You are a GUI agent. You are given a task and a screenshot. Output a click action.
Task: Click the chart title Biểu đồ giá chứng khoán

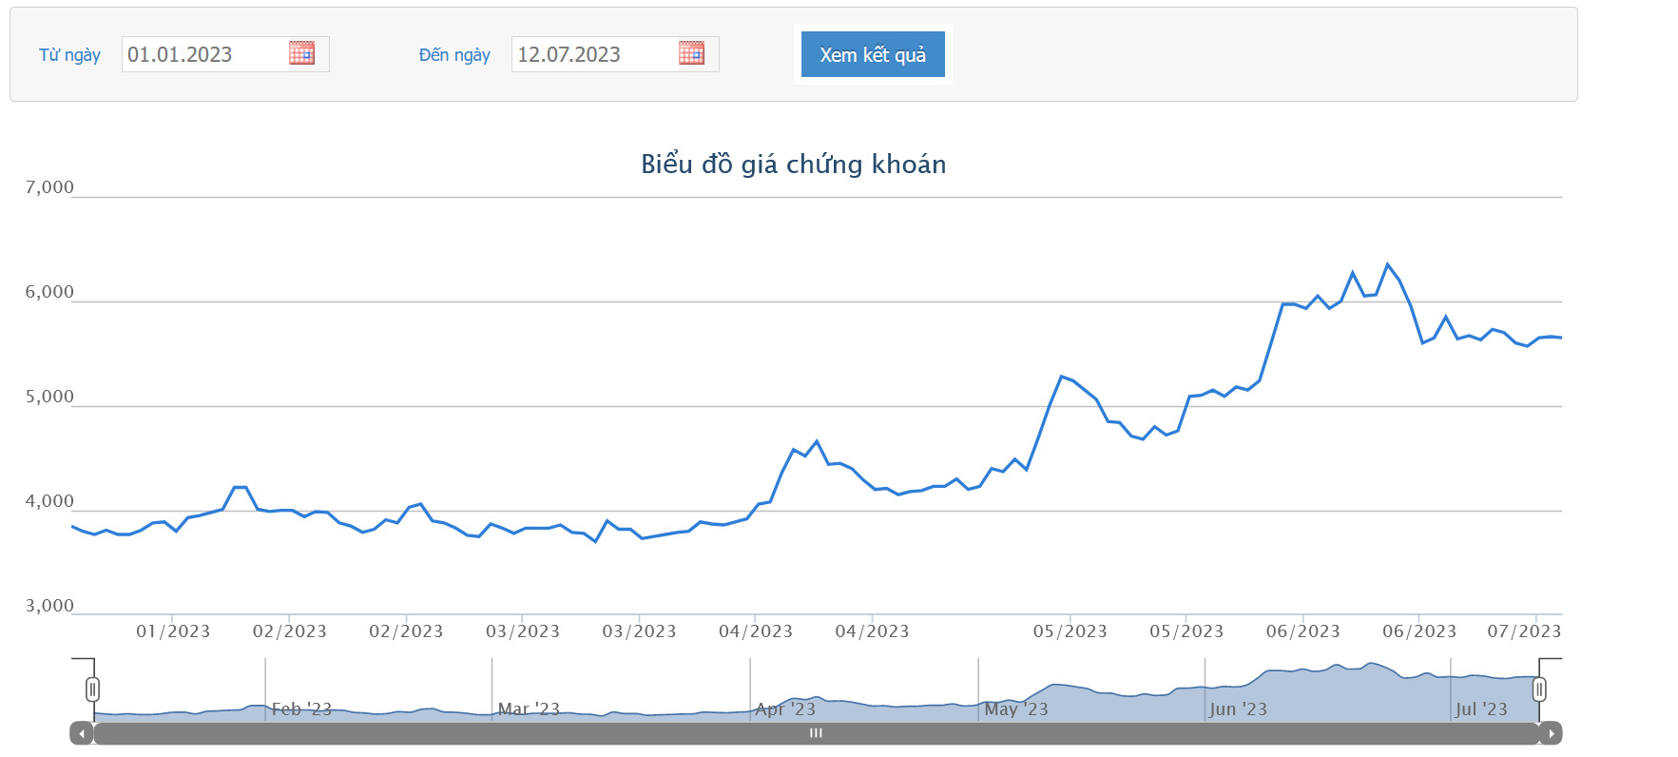[793, 165]
